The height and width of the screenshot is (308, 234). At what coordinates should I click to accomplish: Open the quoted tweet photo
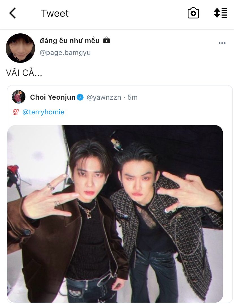click(x=115, y=214)
